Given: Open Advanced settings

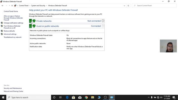Looking at the screenshot, I should (10, 34).
